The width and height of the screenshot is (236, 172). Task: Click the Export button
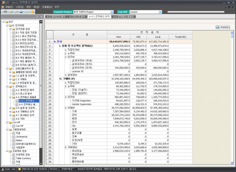click(223, 27)
